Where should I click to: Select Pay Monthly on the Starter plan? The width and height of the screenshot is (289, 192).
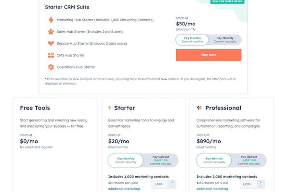pyautogui.click(x=126, y=160)
